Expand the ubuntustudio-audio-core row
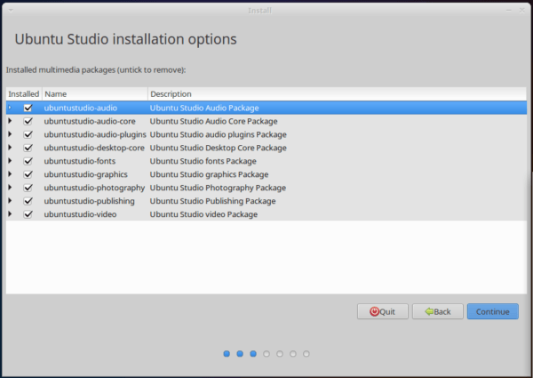Screen dimensions: 533x378 click(10, 121)
